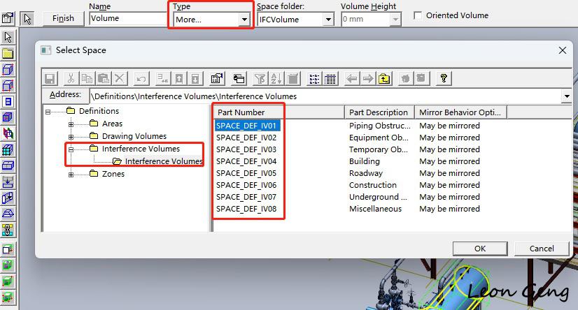Click the Customize Columns icon beside Sort
This screenshot has width=578, height=310.
293,79
